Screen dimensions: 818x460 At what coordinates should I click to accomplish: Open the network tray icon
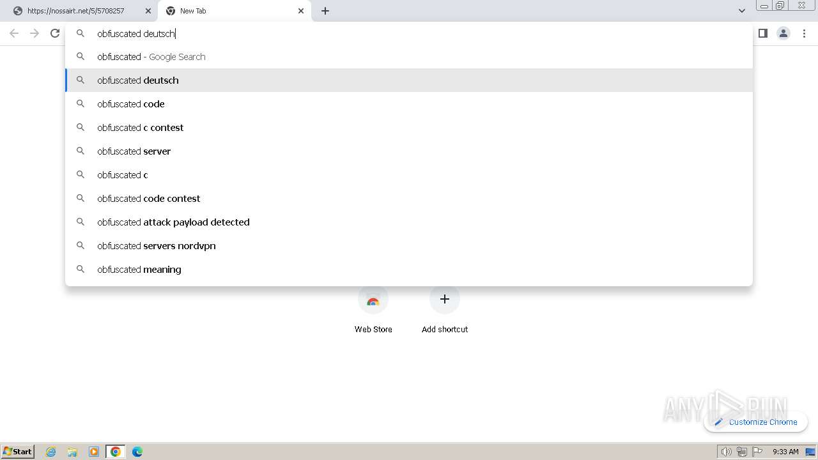tap(742, 452)
